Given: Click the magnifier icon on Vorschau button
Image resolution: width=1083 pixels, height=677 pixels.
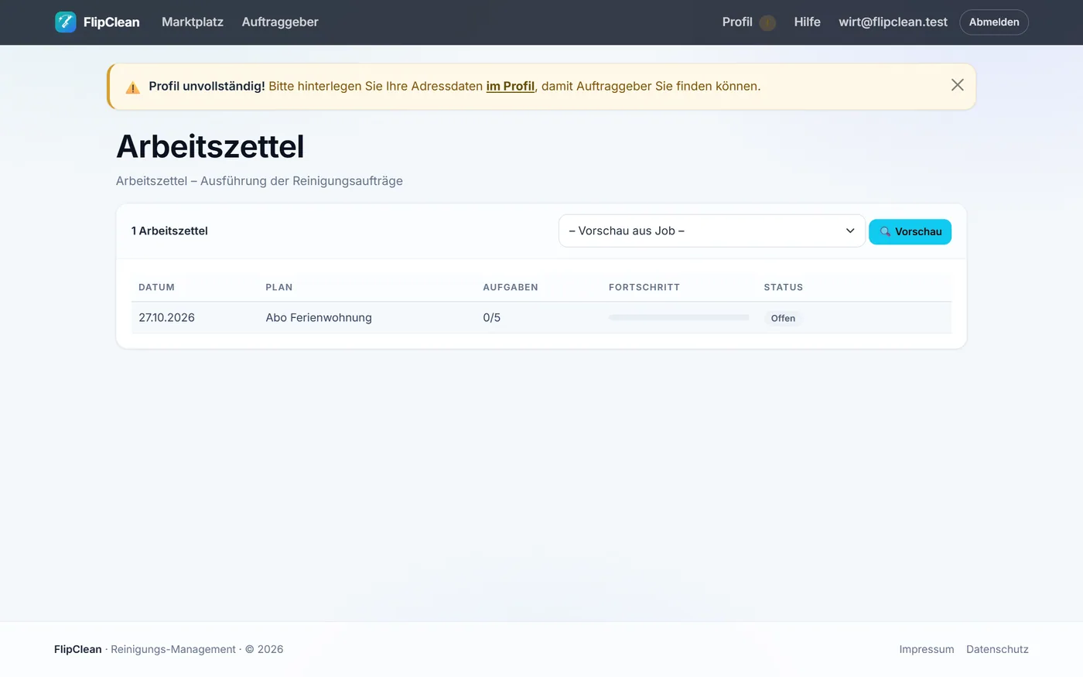Looking at the screenshot, I should click(885, 231).
